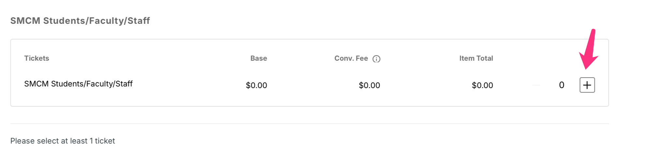Click the $0.00 amount under Conv. Fee
The image size is (647, 153).
(x=369, y=85)
